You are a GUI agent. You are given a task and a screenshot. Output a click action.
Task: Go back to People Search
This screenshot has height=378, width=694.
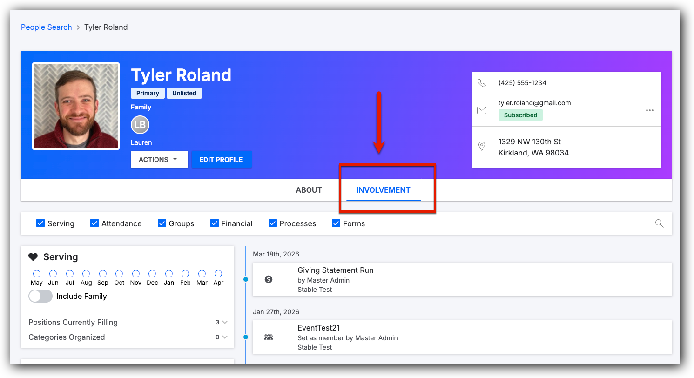click(x=47, y=27)
